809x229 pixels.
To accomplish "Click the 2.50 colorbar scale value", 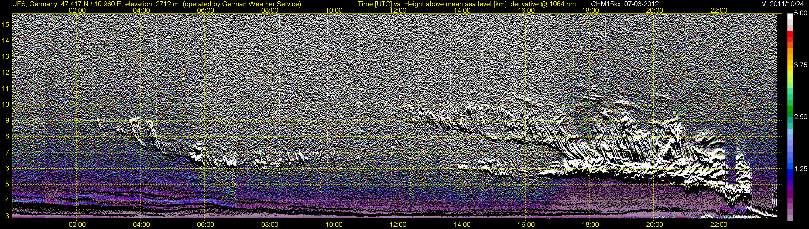I will click(x=801, y=117).
